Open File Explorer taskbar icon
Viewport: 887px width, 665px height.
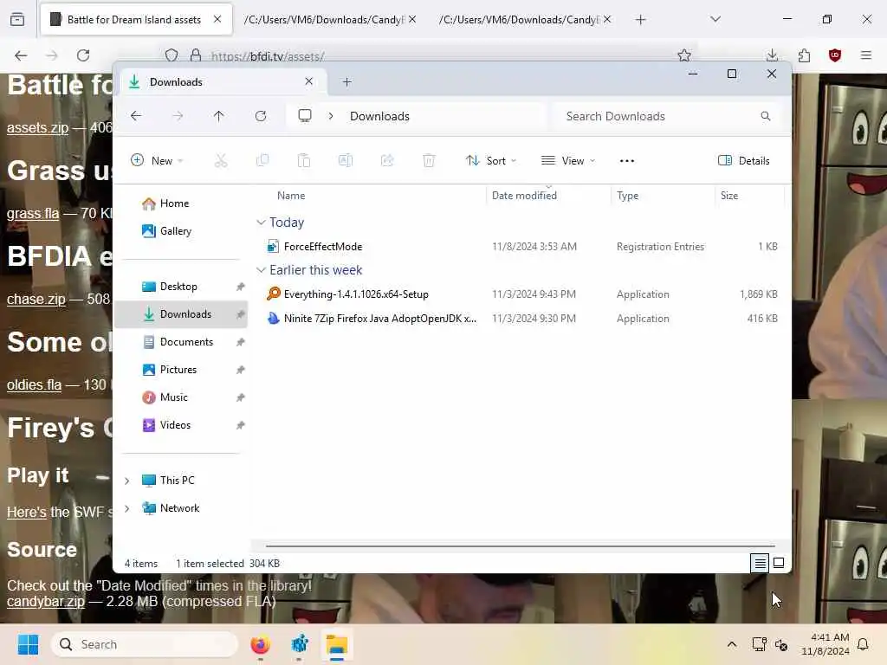point(337,644)
